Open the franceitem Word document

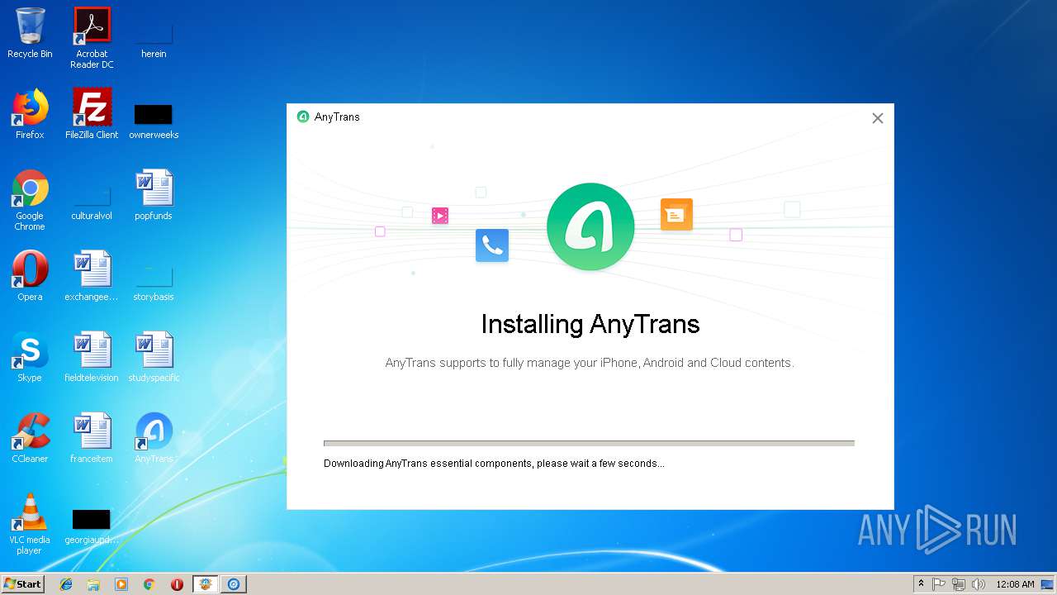pyautogui.click(x=92, y=438)
